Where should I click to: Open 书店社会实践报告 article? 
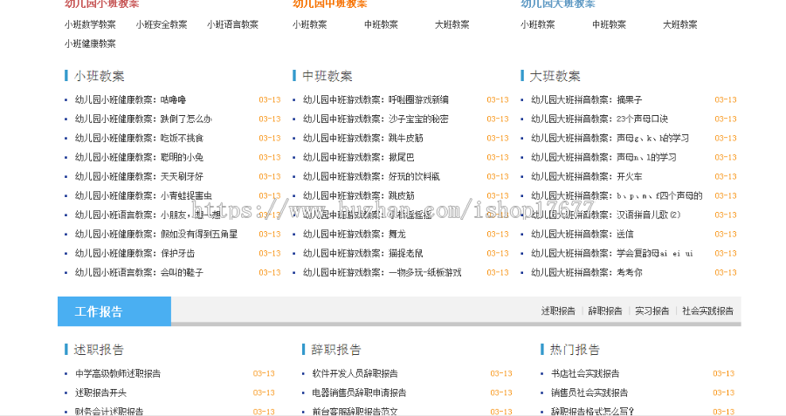pos(585,373)
